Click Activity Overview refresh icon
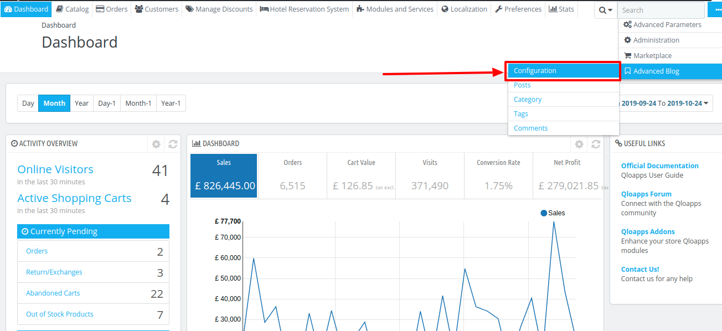 pos(173,144)
